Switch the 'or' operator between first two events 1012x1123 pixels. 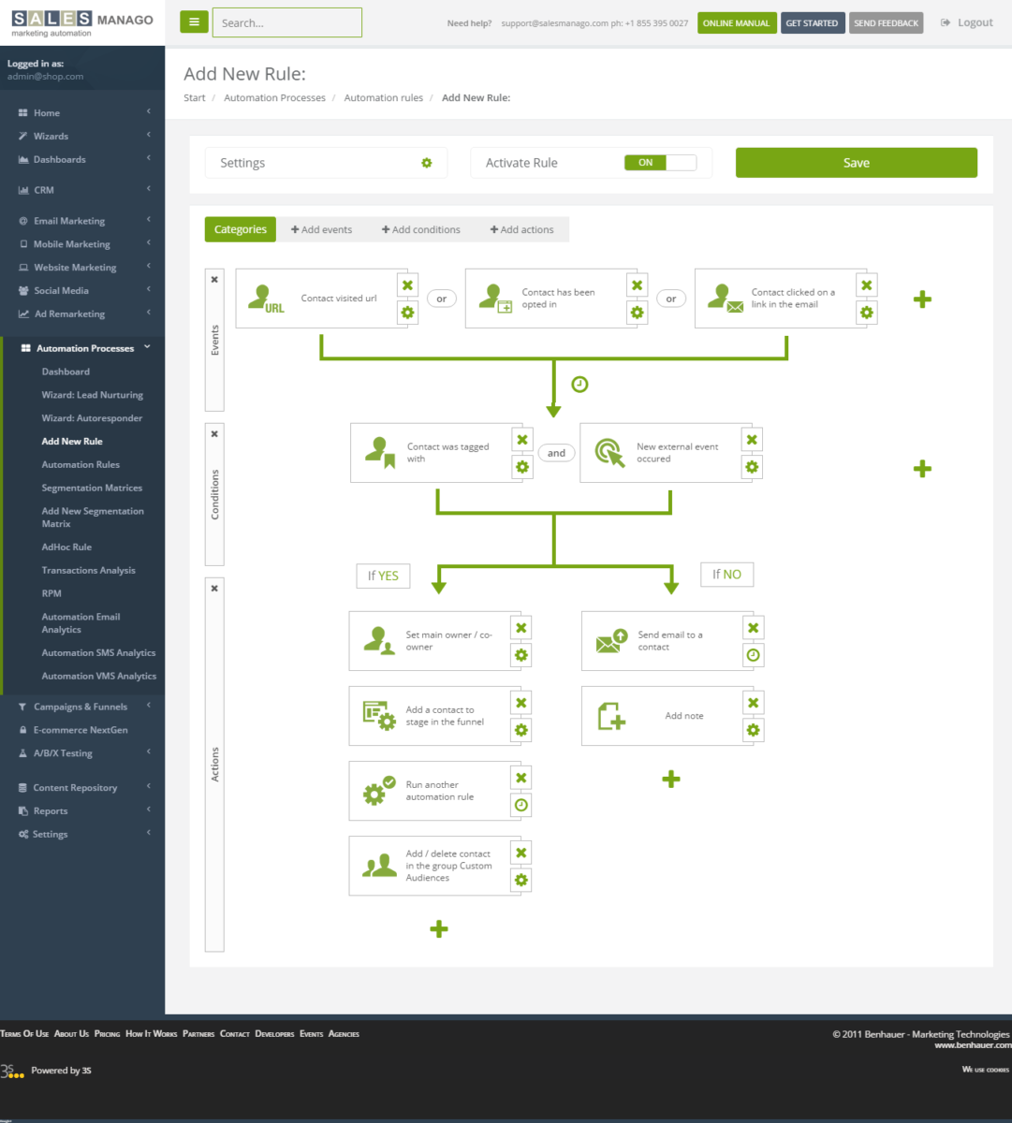coord(442,299)
